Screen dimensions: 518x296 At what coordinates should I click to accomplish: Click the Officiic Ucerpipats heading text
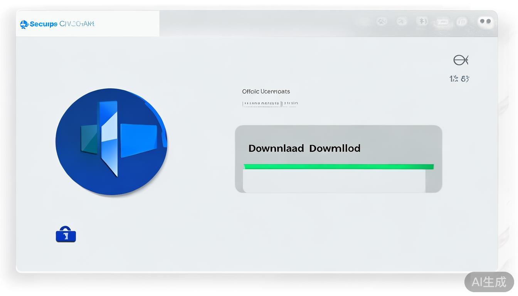point(266,91)
